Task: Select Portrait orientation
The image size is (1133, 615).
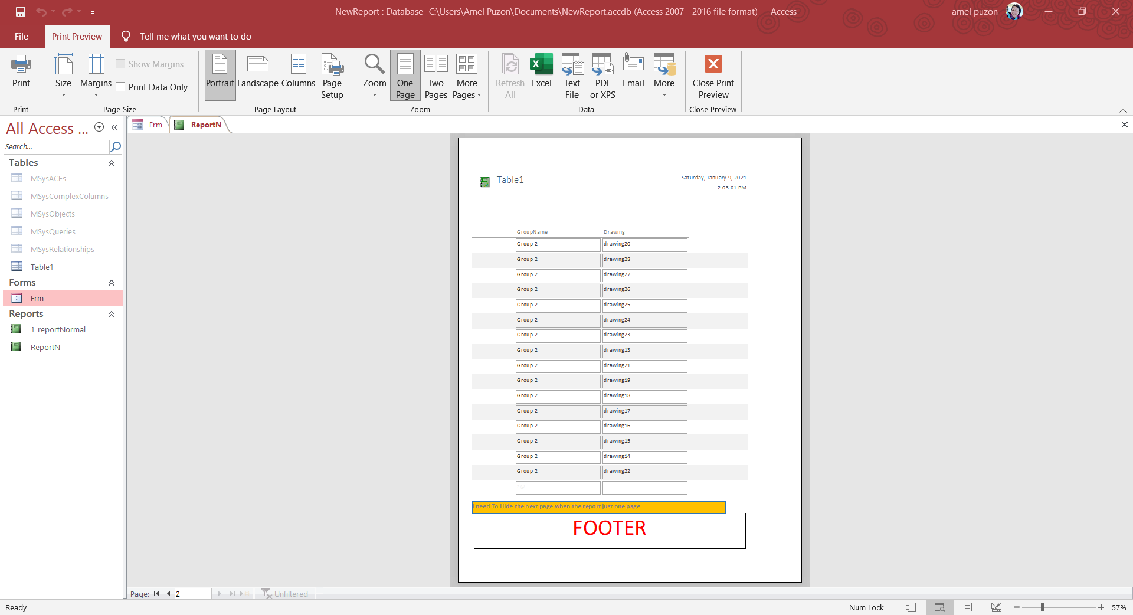Action: 220,76
